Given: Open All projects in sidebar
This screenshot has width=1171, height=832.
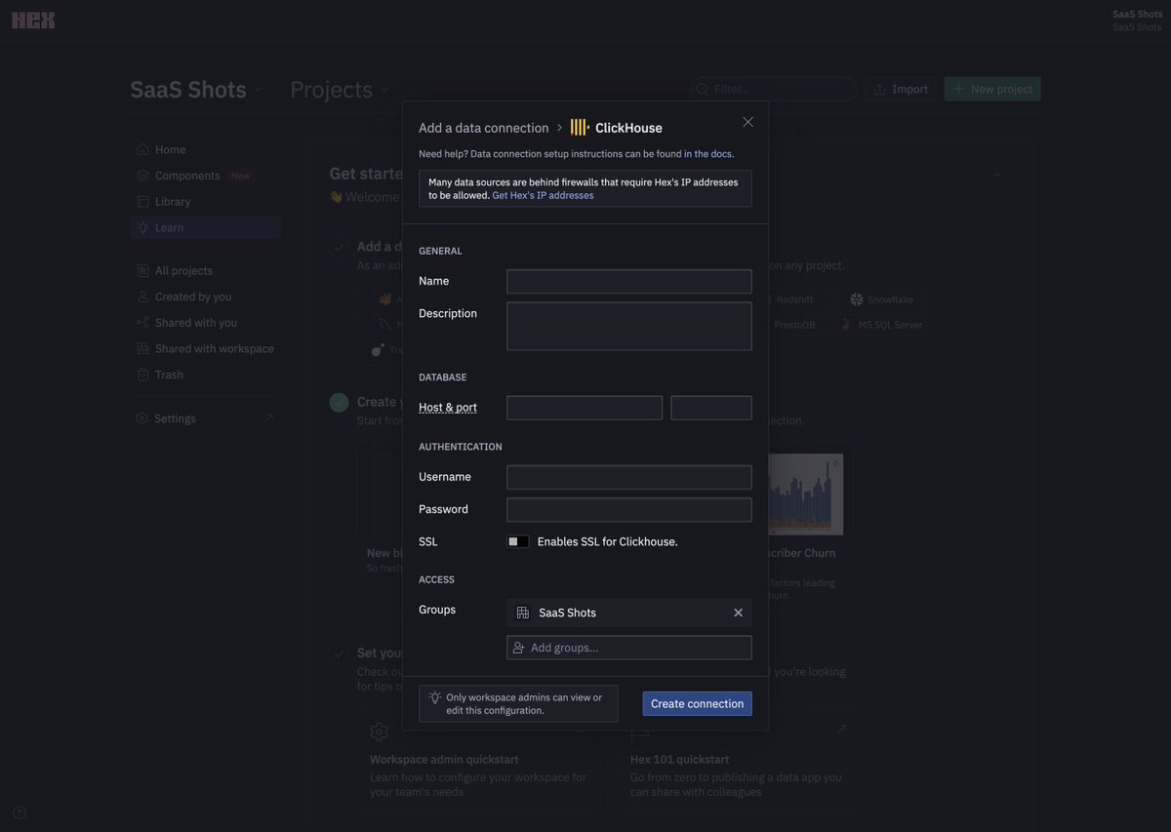Looking at the screenshot, I should pos(205,271).
